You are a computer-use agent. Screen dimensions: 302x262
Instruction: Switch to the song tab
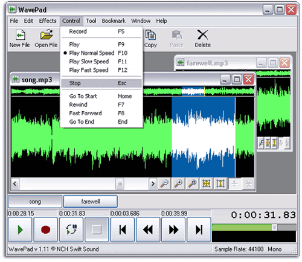[35, 202]
